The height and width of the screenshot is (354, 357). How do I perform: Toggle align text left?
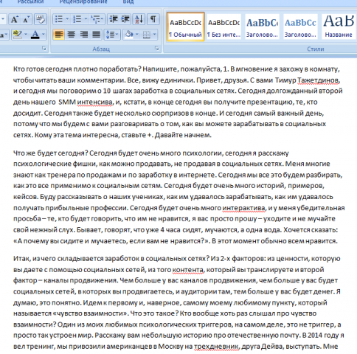tap(59, 35)
